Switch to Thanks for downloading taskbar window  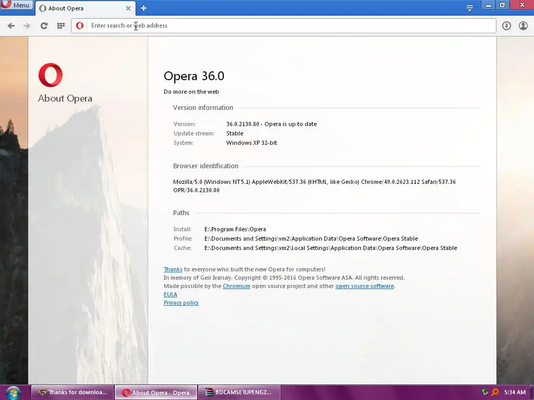coord(72,392)
